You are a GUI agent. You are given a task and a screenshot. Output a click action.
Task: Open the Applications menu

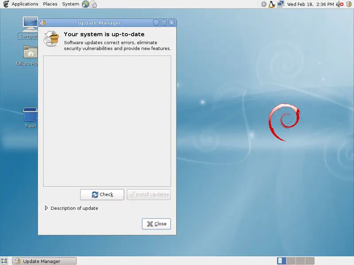25,4
